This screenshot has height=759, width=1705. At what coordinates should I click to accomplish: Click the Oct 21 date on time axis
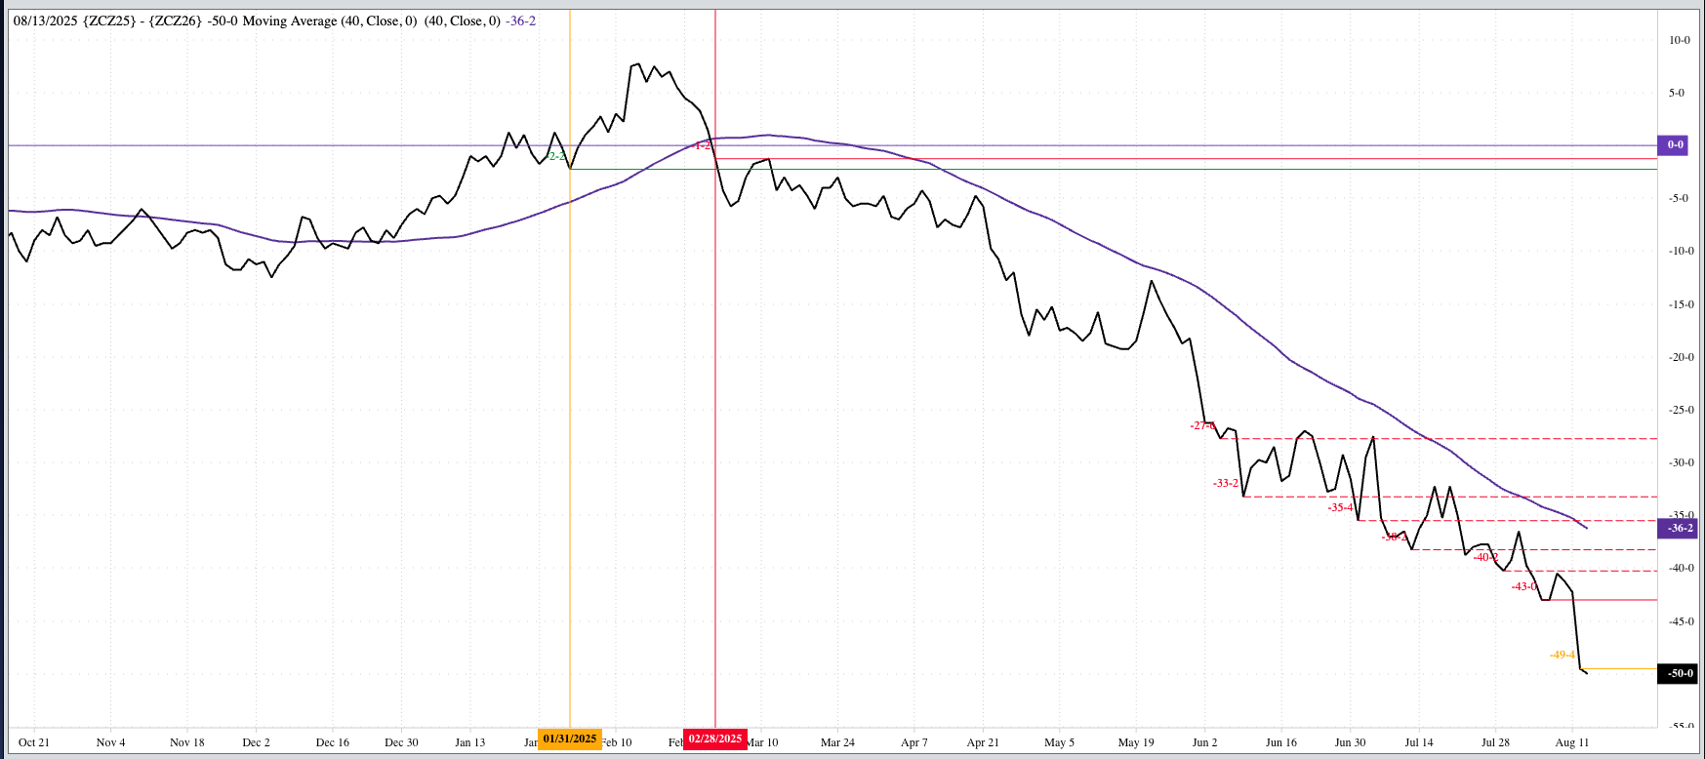pyautogui.click(x=34, y=742)
